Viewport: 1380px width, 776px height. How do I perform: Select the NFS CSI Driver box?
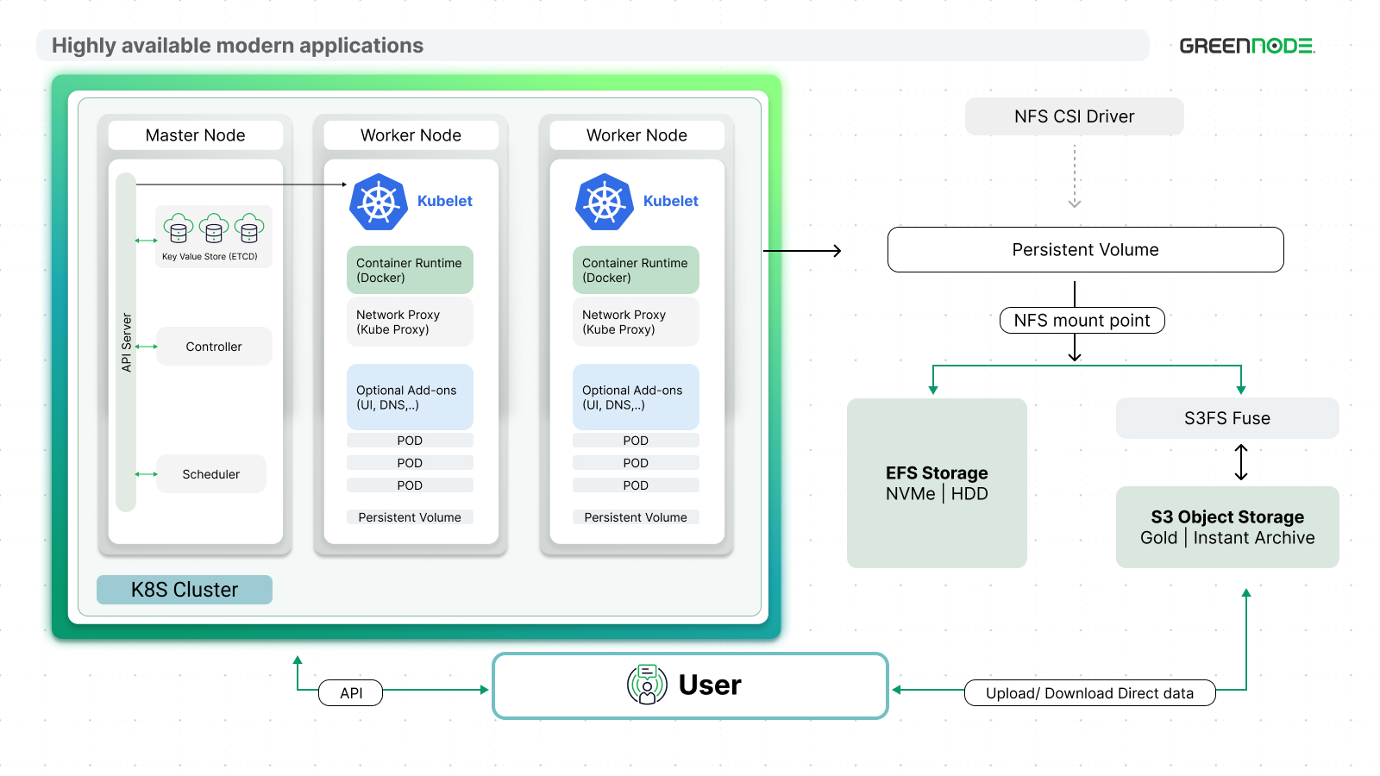[1075, 116]
